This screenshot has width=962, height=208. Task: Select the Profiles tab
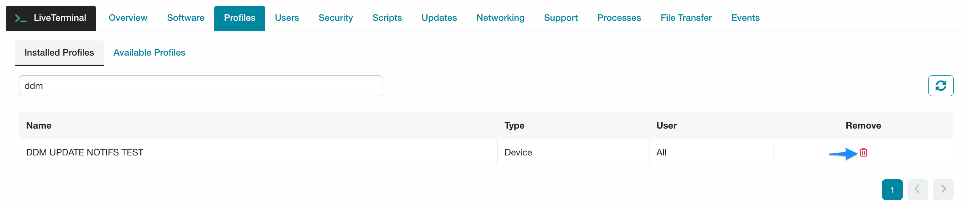click(240, 18)
